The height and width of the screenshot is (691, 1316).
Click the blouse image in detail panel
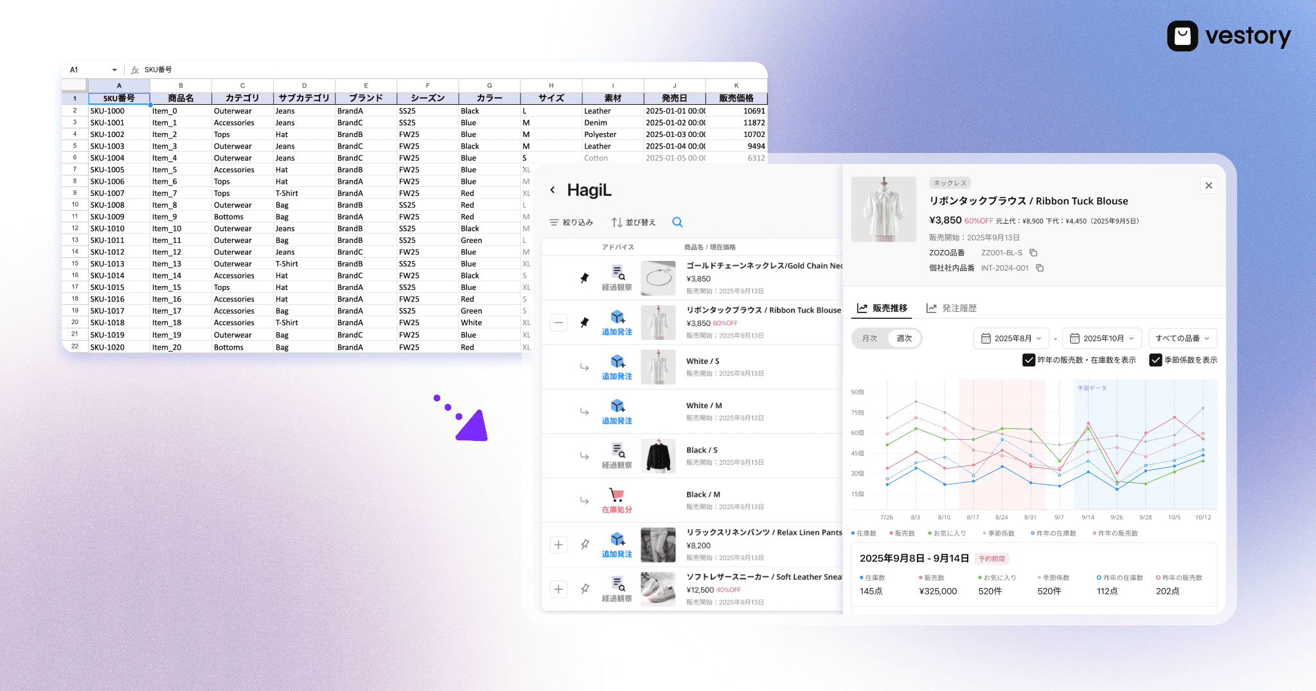pyautogui.click(x=884, y=209)
